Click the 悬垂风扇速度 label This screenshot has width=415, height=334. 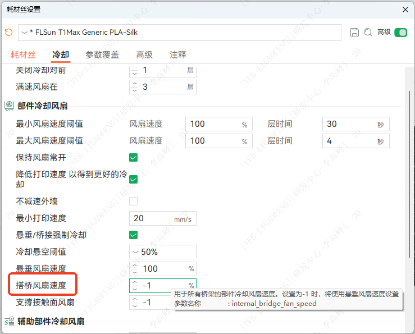click(41, 269)
